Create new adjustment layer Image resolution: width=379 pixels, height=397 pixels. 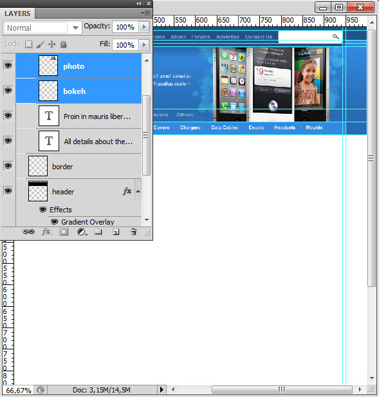(x=82, y=232)
